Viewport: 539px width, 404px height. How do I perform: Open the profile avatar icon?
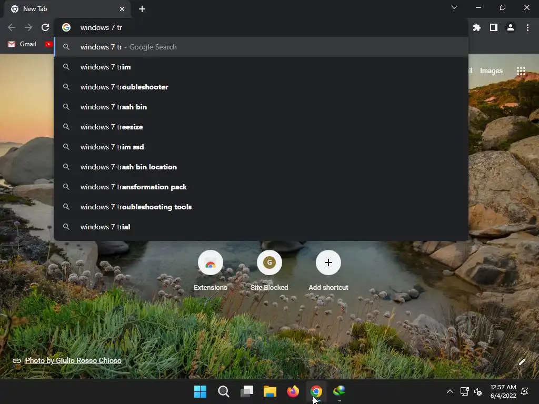coord(511,27)
